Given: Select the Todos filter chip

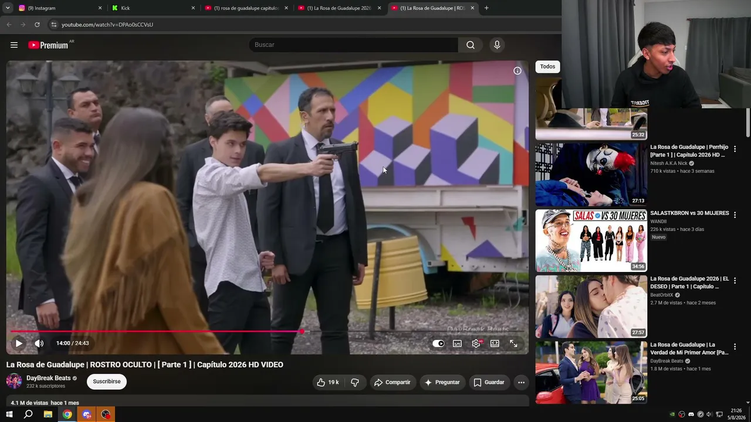Looking at the screenshot, I should pos(547,67).
